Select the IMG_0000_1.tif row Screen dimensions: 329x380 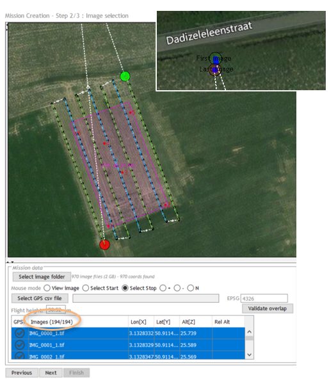coord(128,333)
